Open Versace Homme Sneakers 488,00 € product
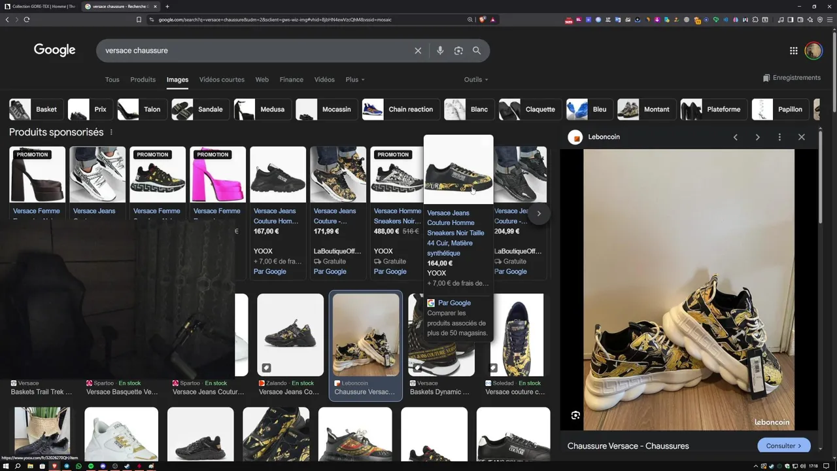837x471 pixels. coord(398,213)
